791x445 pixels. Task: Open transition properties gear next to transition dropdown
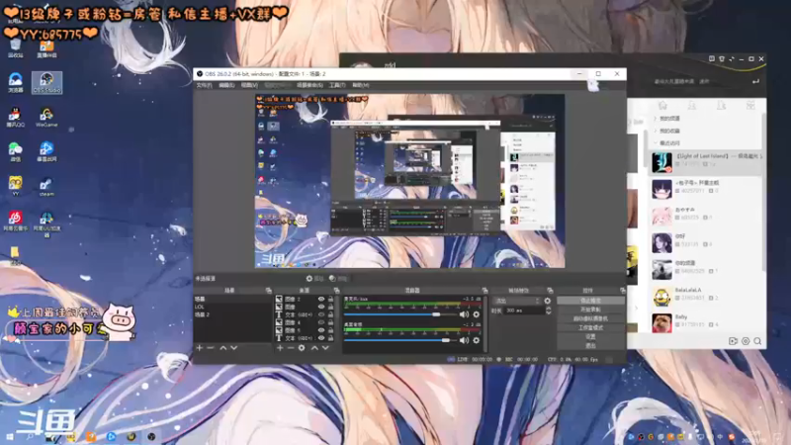point(548,301)
